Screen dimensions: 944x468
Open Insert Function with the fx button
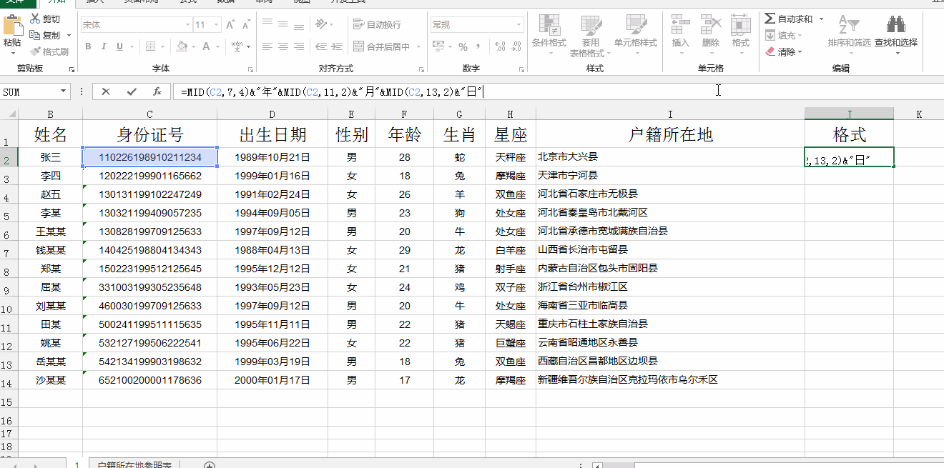(x=157, y=91)
